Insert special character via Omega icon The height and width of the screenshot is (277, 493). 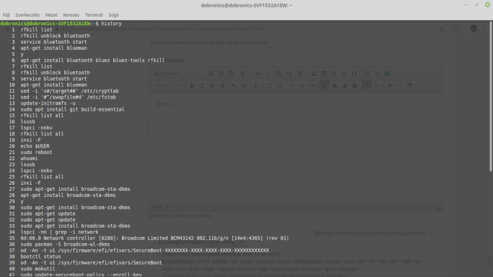point(354,73)
